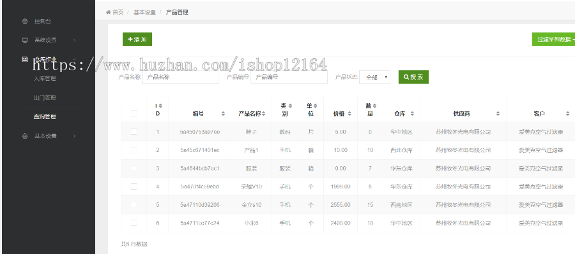The image size is (575, 254).
Task: Check the box for row ID 1
Action: pyautogui.click(x=134, y=132)
